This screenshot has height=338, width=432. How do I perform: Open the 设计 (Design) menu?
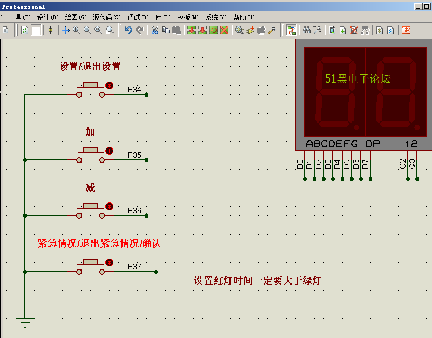click(x=47, y=17)
